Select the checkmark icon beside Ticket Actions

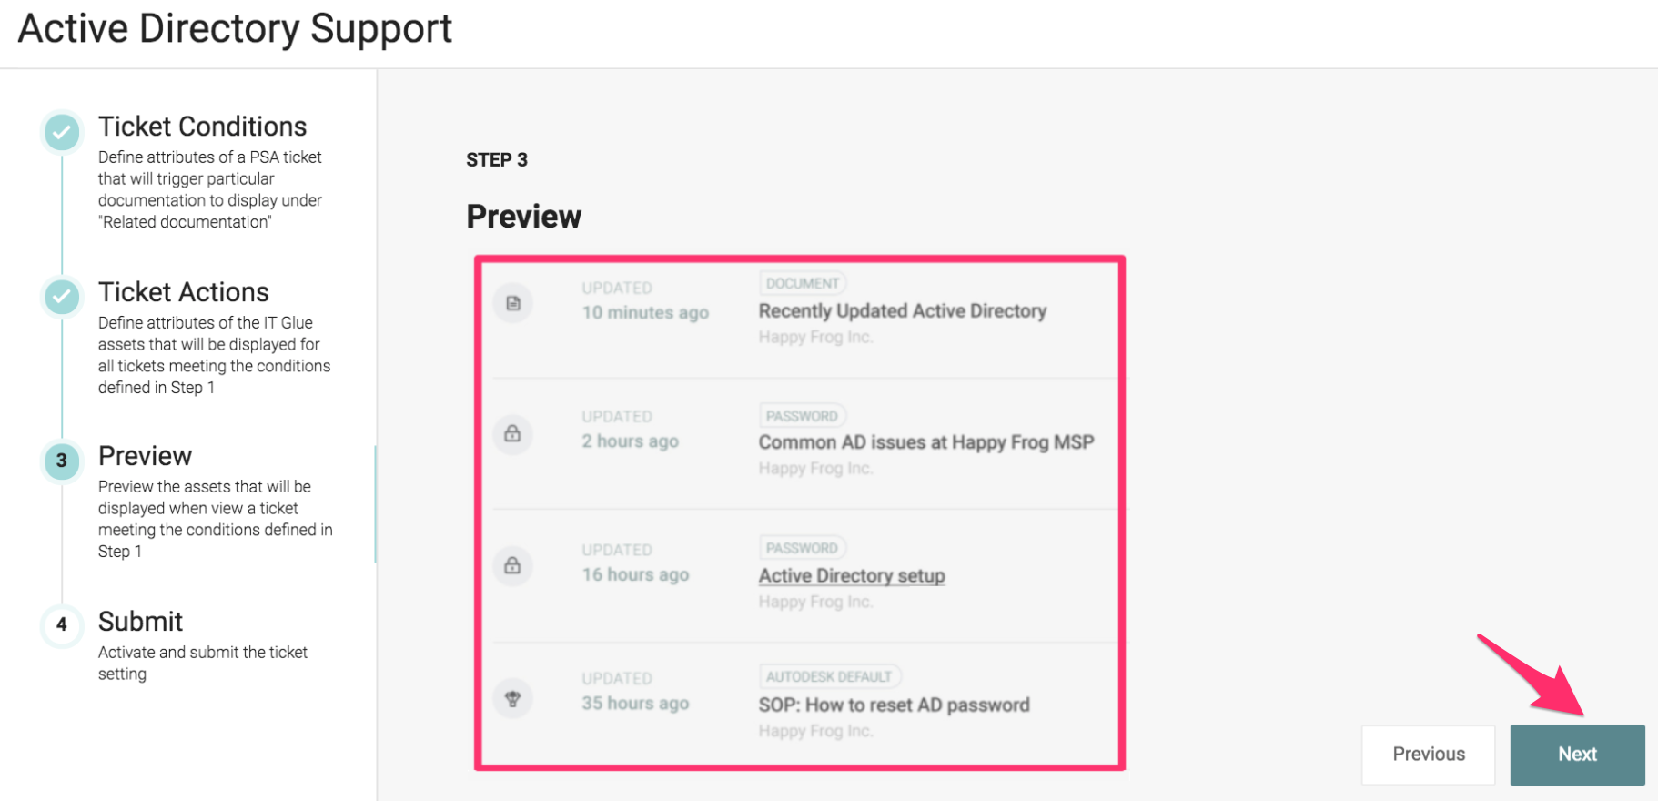point(60,298)
